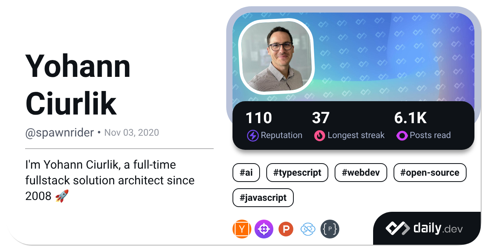Click the Longest streak flame icon
Image resolution: width=487 pixels, height=251 pixels.
[x=320, y=136]
